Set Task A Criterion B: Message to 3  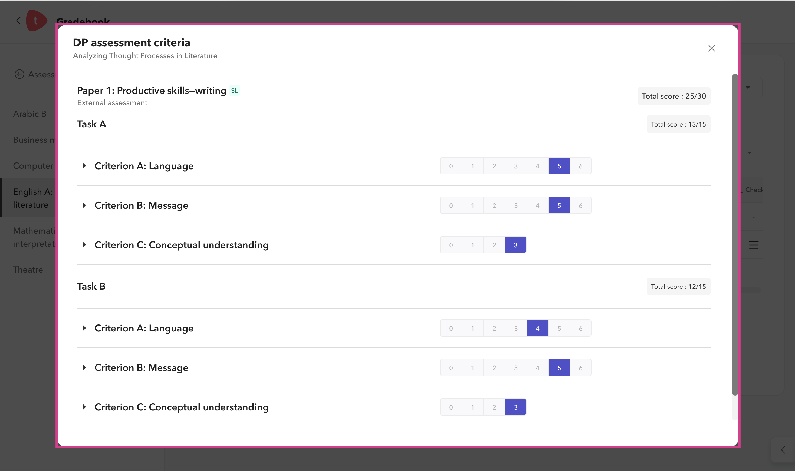tap(516, 205)
